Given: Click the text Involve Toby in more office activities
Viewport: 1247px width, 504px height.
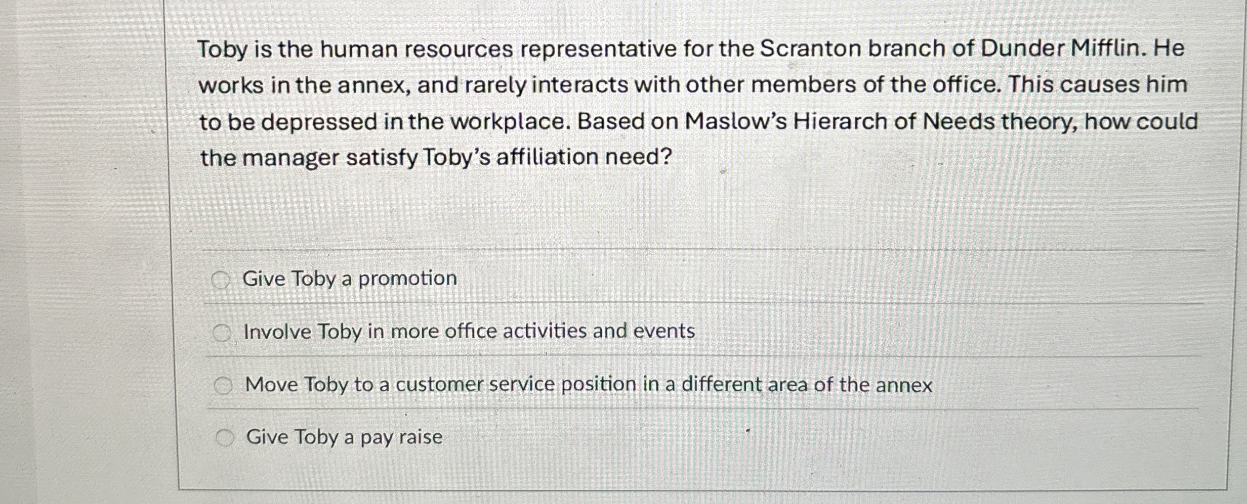Looking at the screenshot, I should [x=468, y=332].
